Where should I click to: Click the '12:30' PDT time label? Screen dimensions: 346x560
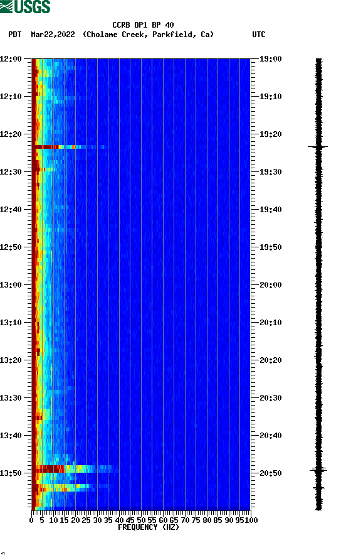point(11,172)
